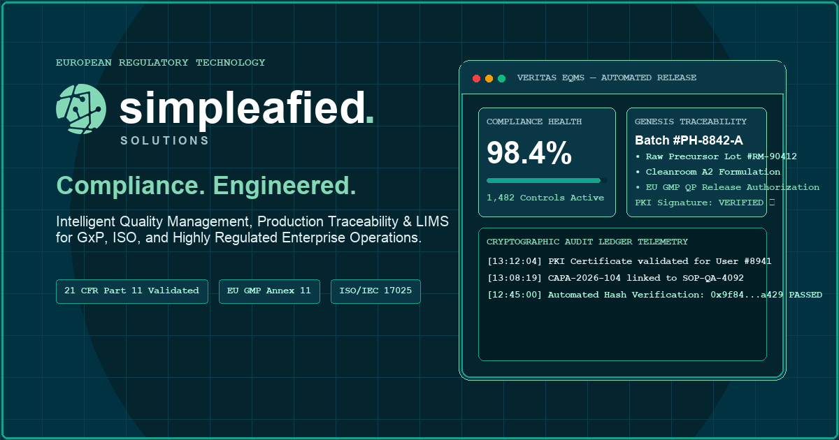839x440 pixels.
Task: Select the 21 CFR Part 11 Validated badge
Action: pos(132,291)
